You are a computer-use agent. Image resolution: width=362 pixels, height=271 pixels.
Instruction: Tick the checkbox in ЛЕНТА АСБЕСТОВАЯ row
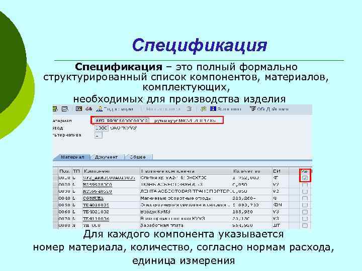tap(305, 192)
